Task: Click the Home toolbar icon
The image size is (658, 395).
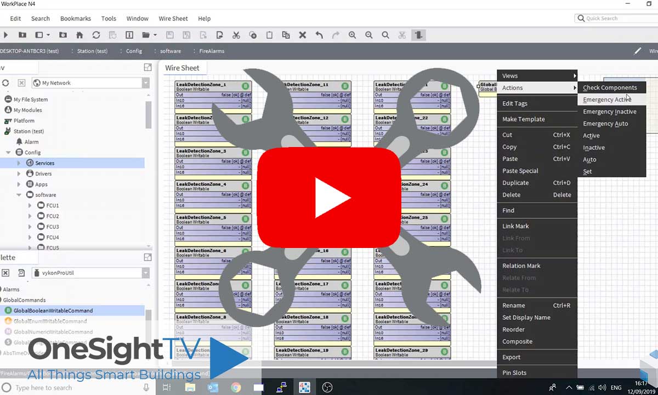Action: [x=80, y=35]
